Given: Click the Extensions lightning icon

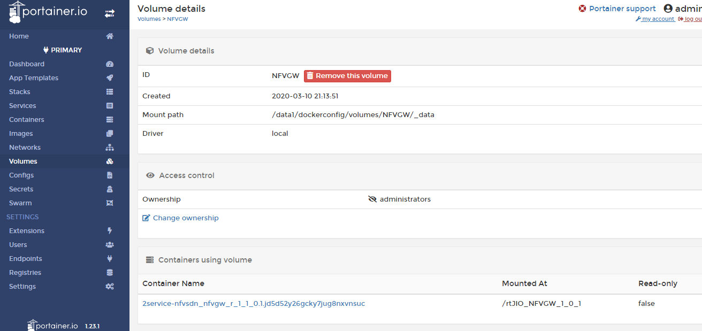Looking at the screenshot, I should point(110,230).
